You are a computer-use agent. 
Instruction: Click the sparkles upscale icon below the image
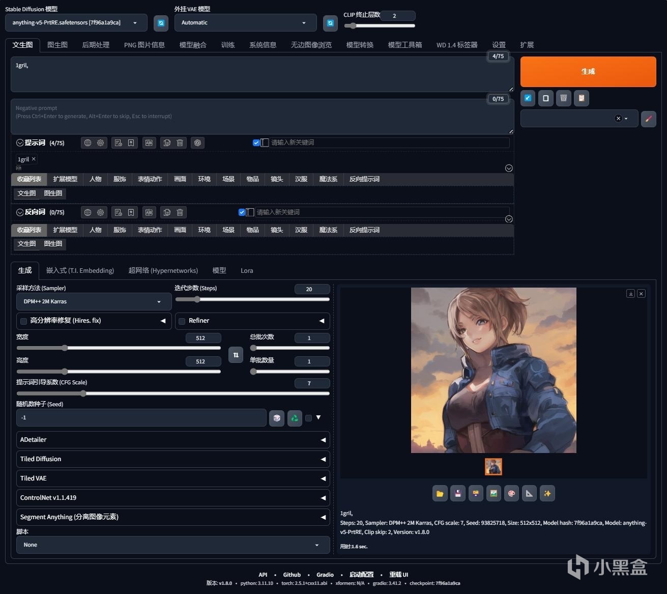tap(547, 493)
